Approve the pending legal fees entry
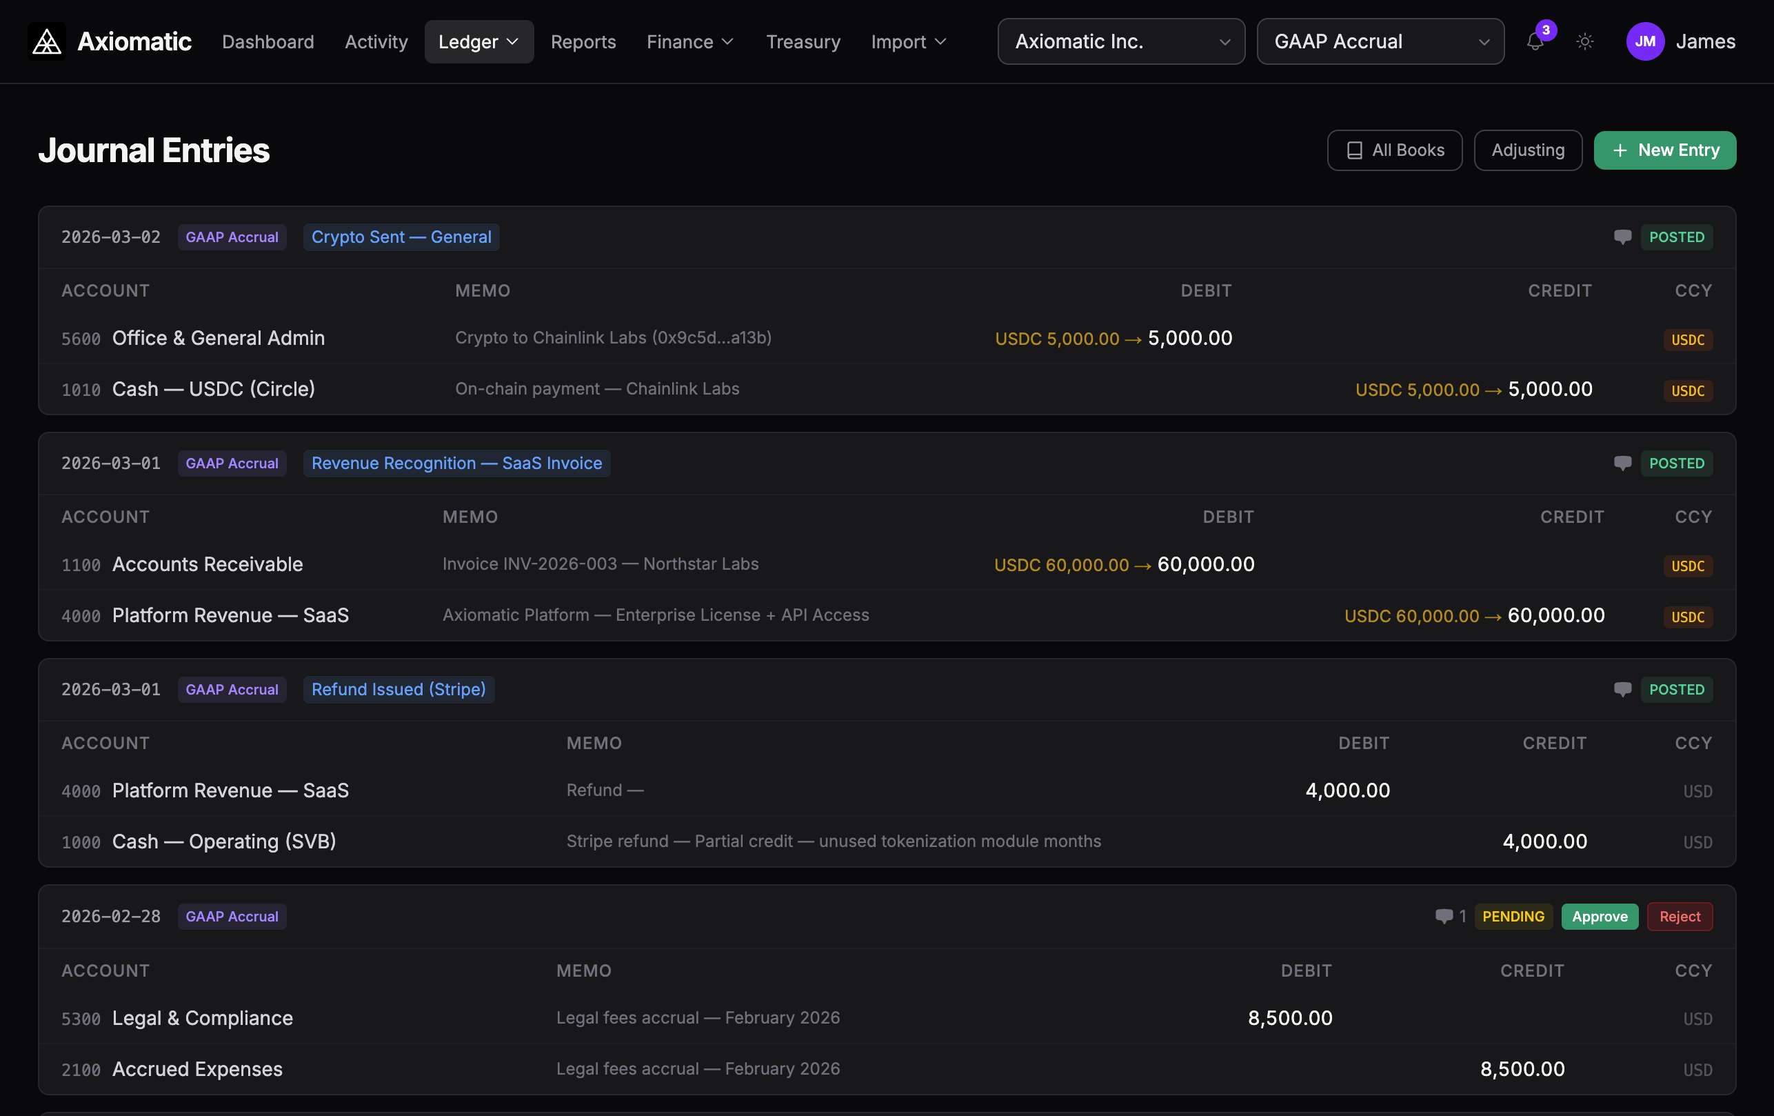The width and height of the screenshot is (1774, 1116). [1599, 916]
